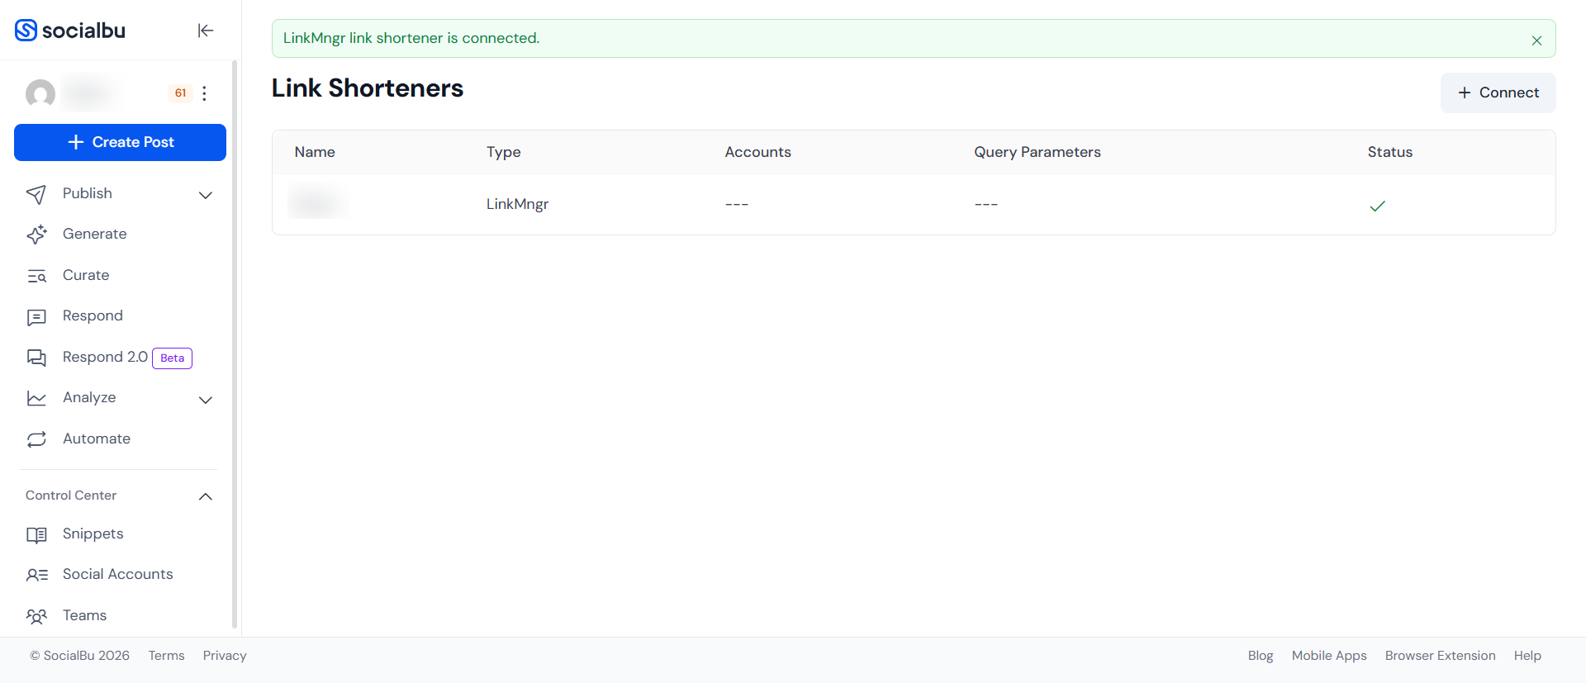Screen dimensions: 1586x683
Task: Click the Analyze chart icon
Action: 36,398
